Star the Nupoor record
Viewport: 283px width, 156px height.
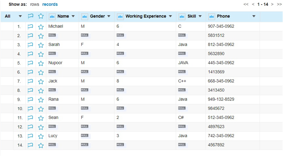(x=41, y=63)
